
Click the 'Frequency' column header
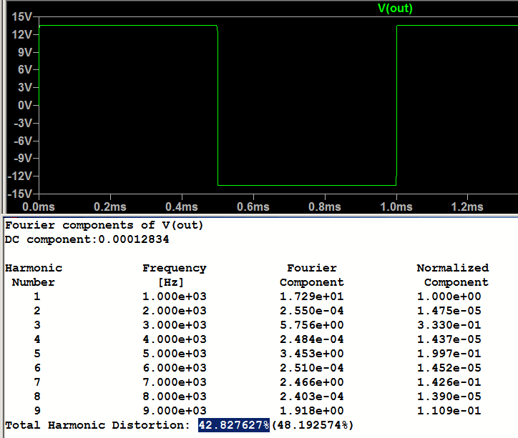tap(175, 268)
